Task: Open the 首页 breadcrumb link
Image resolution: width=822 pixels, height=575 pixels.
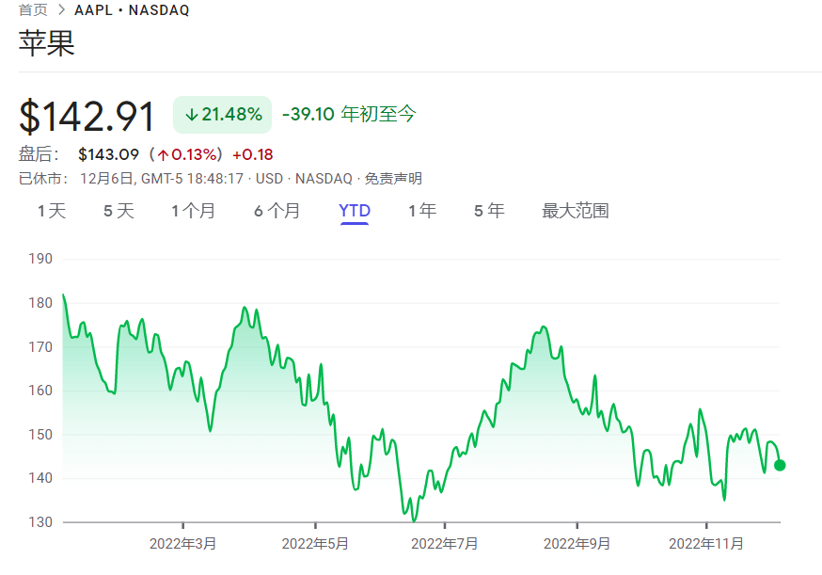Action: (33, 10)
